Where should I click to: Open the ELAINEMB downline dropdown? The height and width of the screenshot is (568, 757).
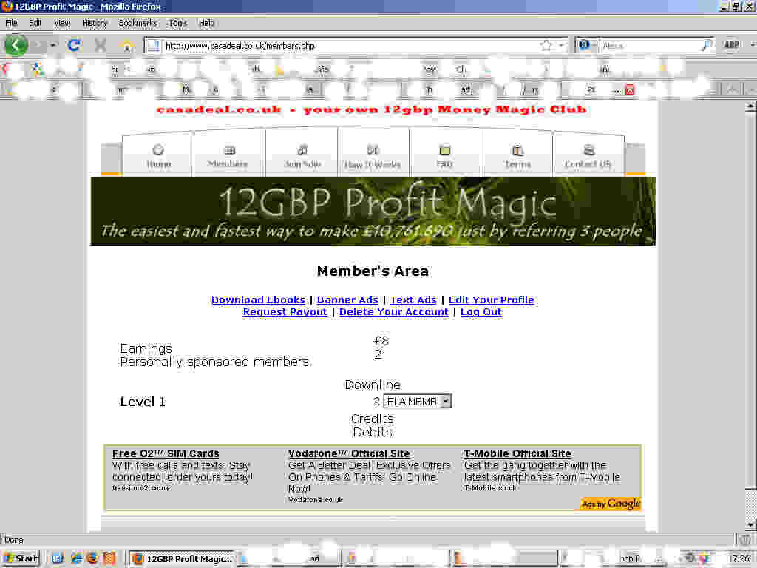[x=418, y=402]
